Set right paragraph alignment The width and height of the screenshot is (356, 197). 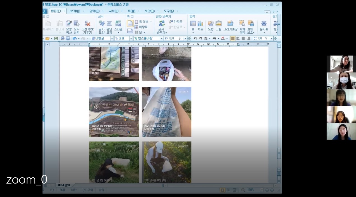click(x=248, y=38)
